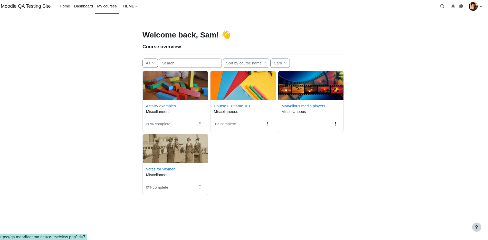This screenshot has height=240, width=488.
Task: Open the messaging speech bubble icon
Action: 461,6
